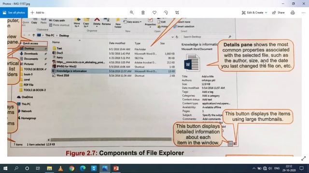This screenshot has height=173, width=309.
Task: Switch to the Photos app taskbar icon
Action: pos(105,168)
